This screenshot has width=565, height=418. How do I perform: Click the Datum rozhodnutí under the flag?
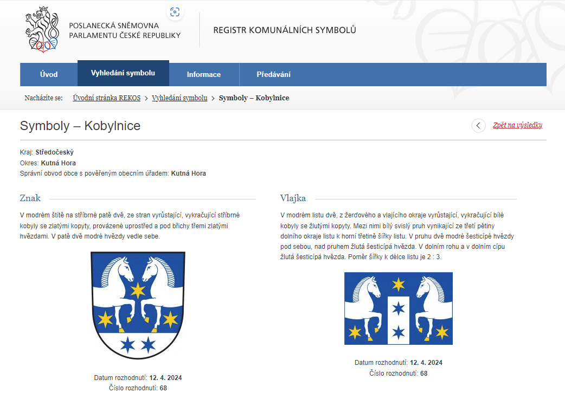pos(399,363)
